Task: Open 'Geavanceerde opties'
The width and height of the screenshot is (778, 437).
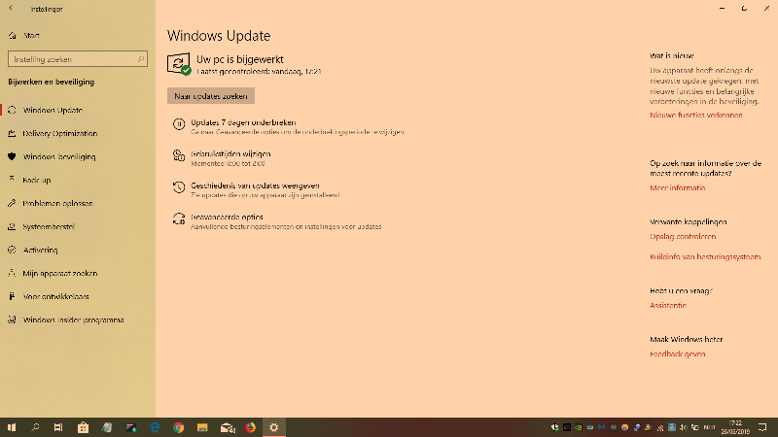Action: [227, 217]
